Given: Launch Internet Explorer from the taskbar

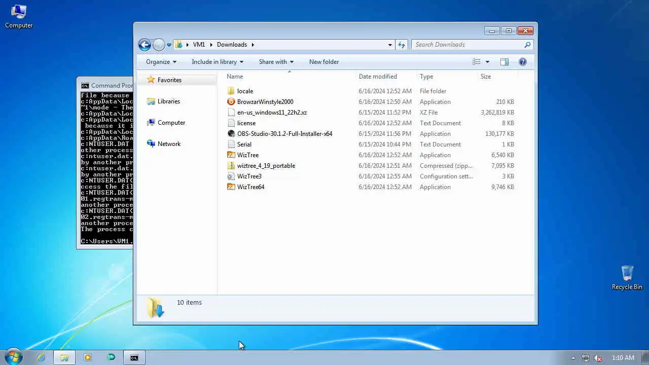Looking at the screenshot, I should (x=41, y=357).
